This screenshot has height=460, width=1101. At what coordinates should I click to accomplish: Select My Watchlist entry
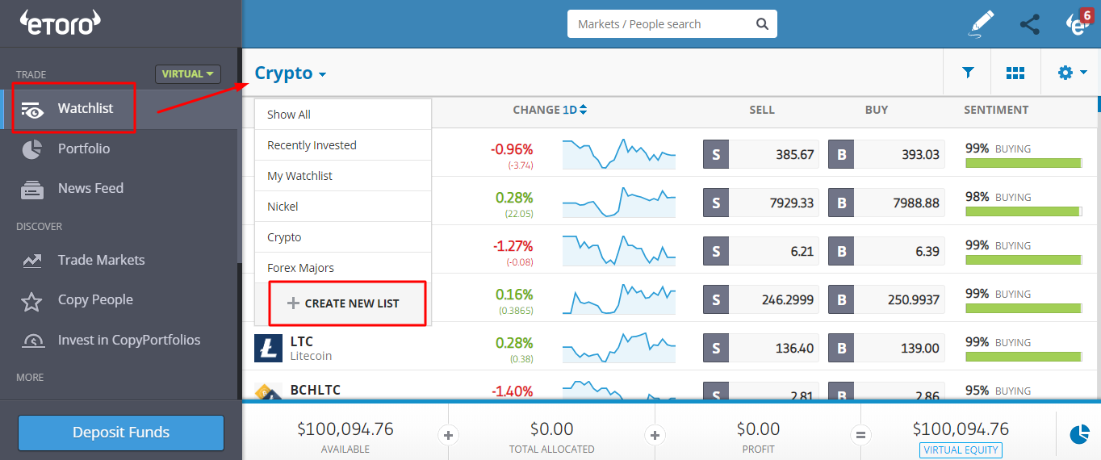coord(343,176)
